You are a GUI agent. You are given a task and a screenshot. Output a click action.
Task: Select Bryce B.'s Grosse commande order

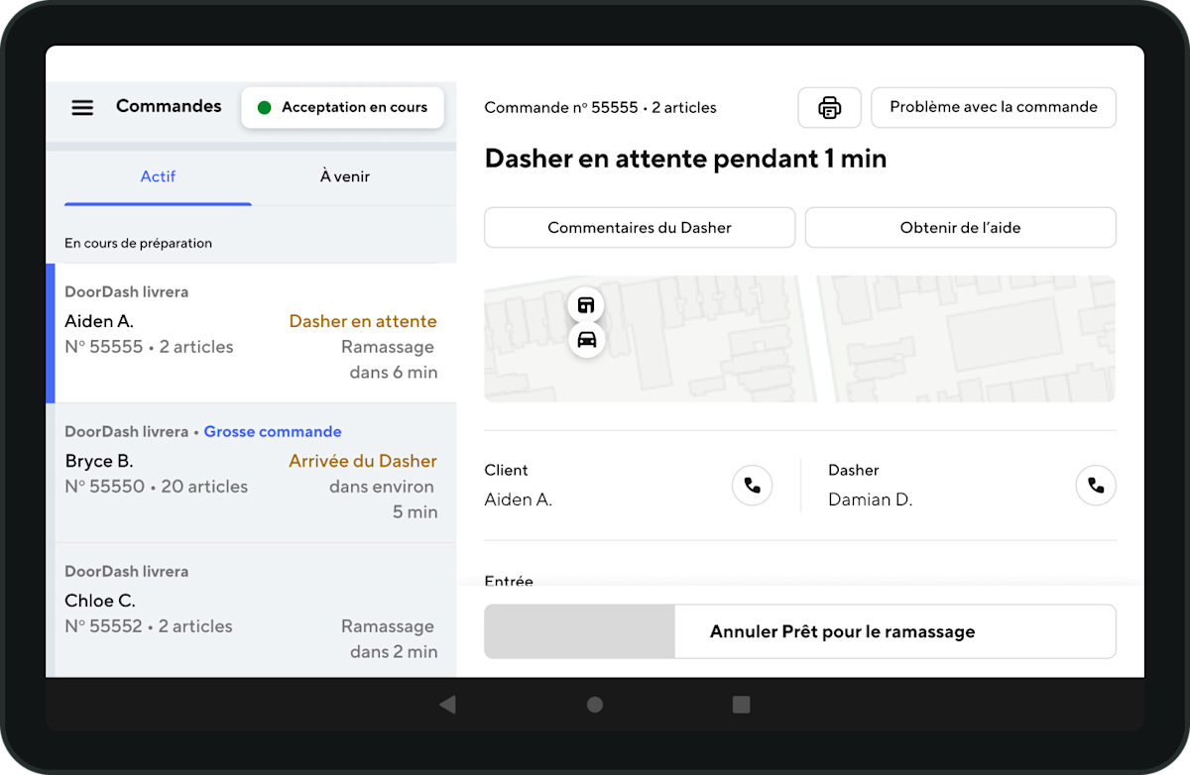coord(251,472)
